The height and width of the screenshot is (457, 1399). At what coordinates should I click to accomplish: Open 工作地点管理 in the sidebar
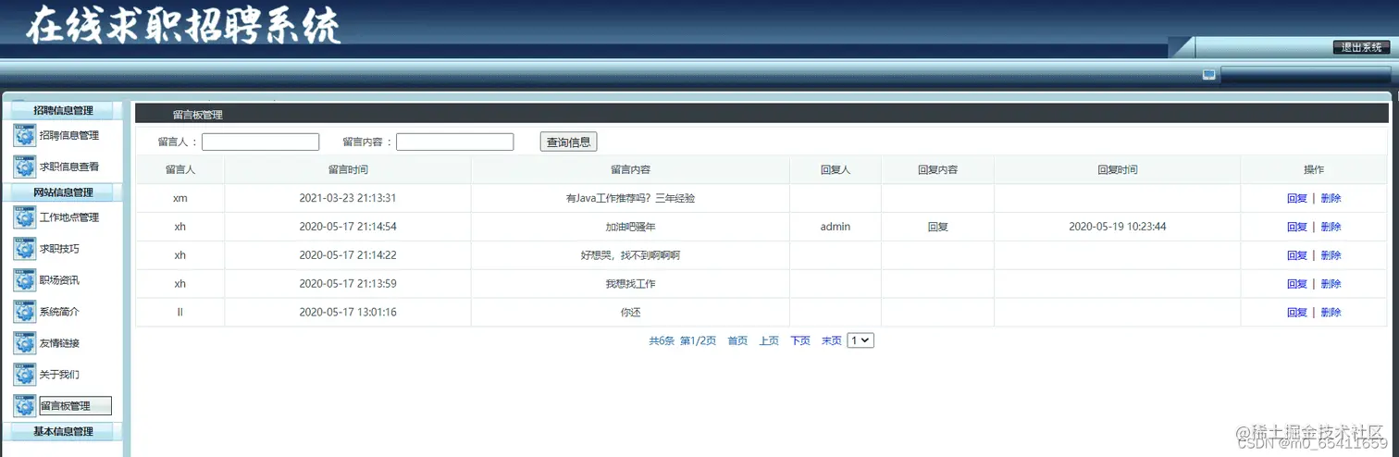[x=69, y=217]
